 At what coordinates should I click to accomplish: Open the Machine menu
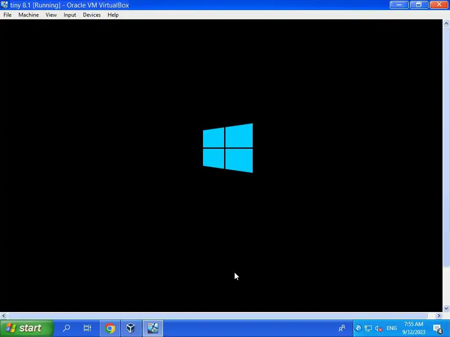29,15
